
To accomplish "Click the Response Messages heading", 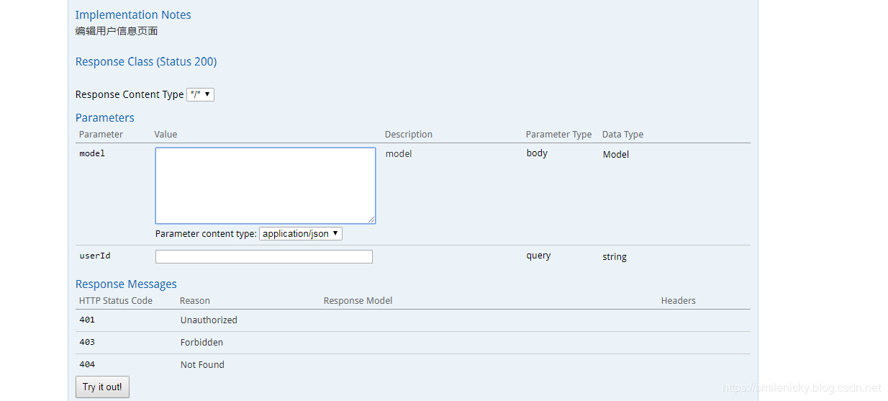I will [x=126, y=284].
